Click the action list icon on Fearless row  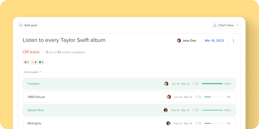coord(197,84)
